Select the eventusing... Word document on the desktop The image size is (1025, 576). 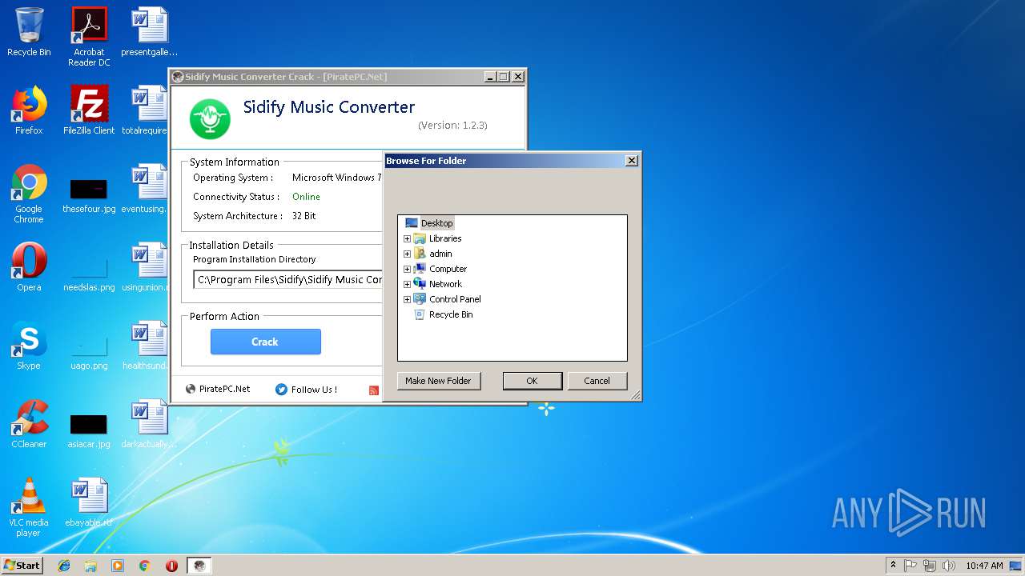pyautogui.click(x=145, y=189)
